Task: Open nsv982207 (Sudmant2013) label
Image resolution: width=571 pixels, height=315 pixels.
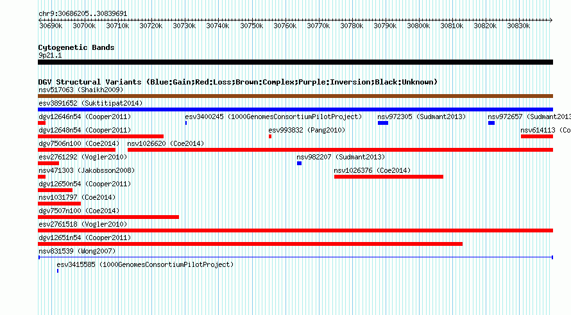Action: tap(341, 157)
